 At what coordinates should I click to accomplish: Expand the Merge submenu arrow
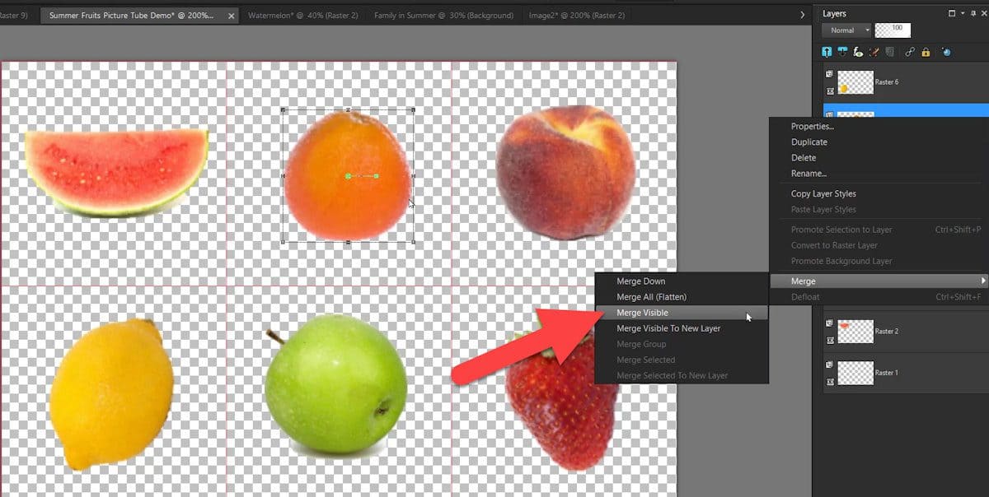pyautogui.click(x=982, y=280)
